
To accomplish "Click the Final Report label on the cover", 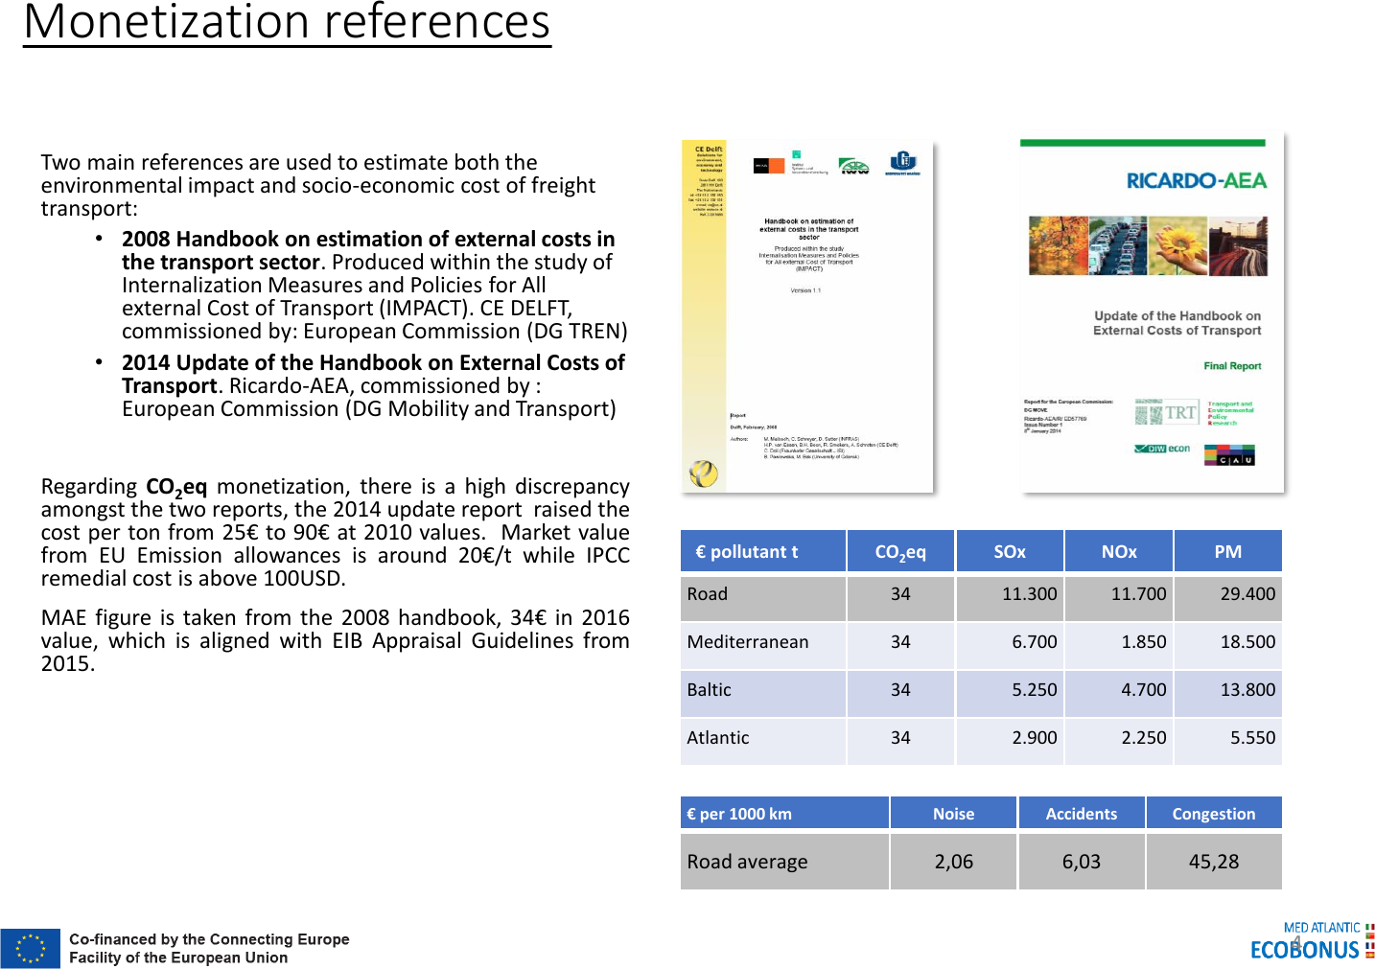I will 1232,365.
